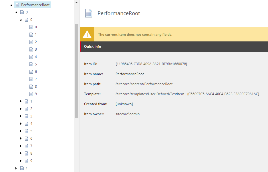The width and height of the screenshot is (268, 172).
Task: Expand collapsed node 2 in the second level
Action: pyautogui.click(x=21, y=109)
